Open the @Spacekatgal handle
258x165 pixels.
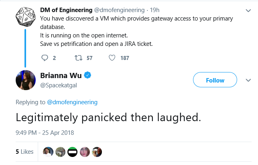(59, 85)
